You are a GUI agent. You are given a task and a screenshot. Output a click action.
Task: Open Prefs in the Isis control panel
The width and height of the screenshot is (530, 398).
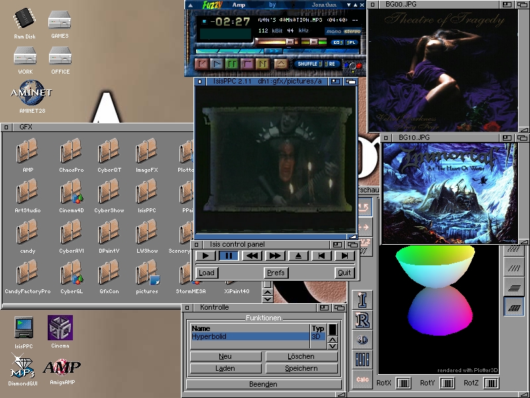[276, 273]
